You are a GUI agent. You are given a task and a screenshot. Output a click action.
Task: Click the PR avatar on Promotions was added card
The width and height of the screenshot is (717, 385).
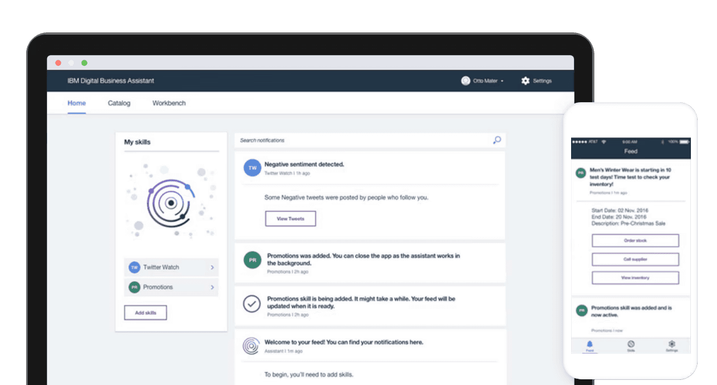click(x=252, y=260)
